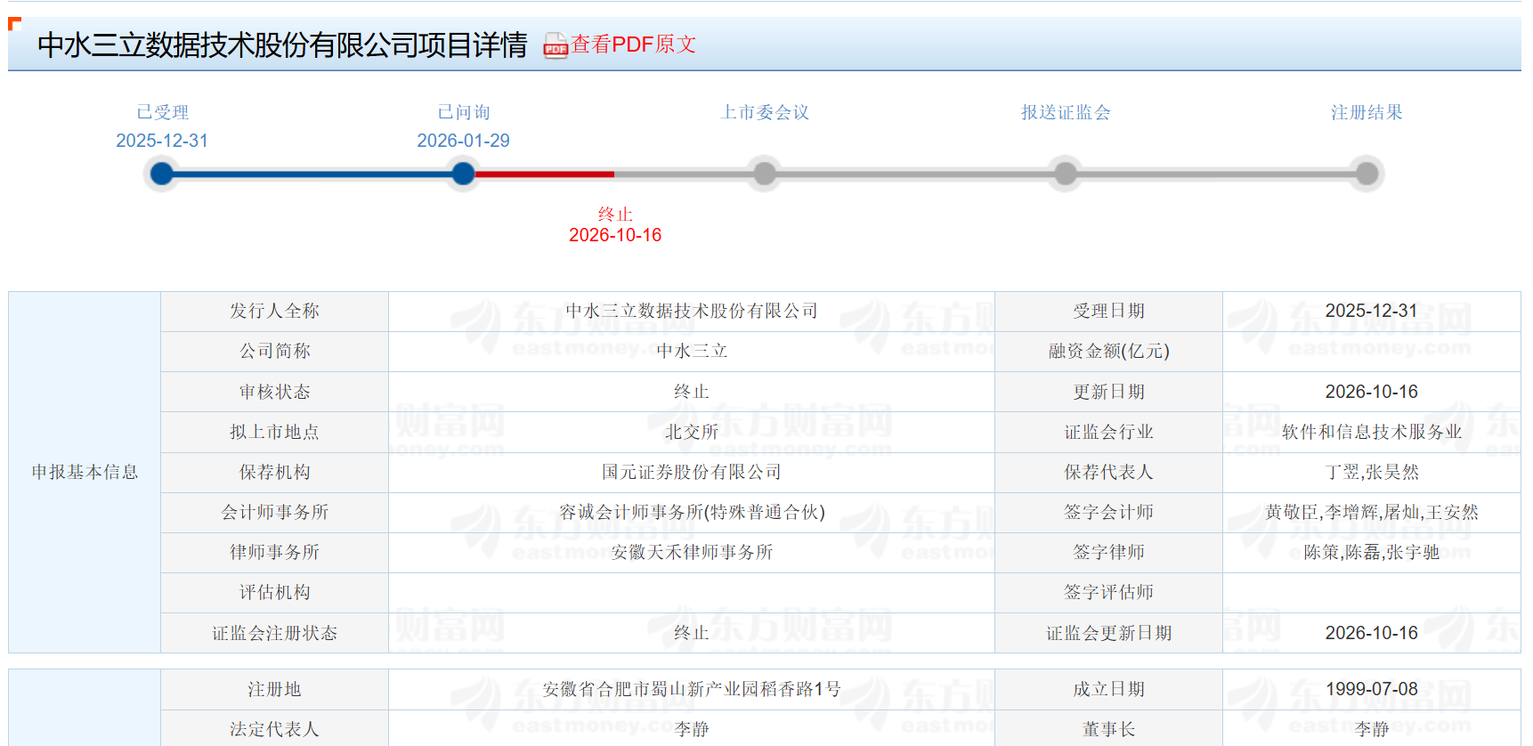This screenshot has height=746, width=1533.
Task: Click the 发行人全称 value cell
Action: [692, 312]
